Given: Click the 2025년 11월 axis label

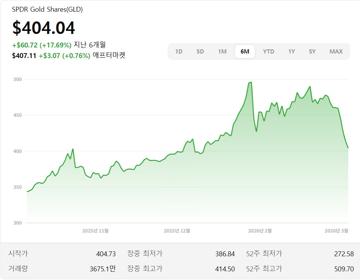Looking at the screenshot, I should pos(95,231).
